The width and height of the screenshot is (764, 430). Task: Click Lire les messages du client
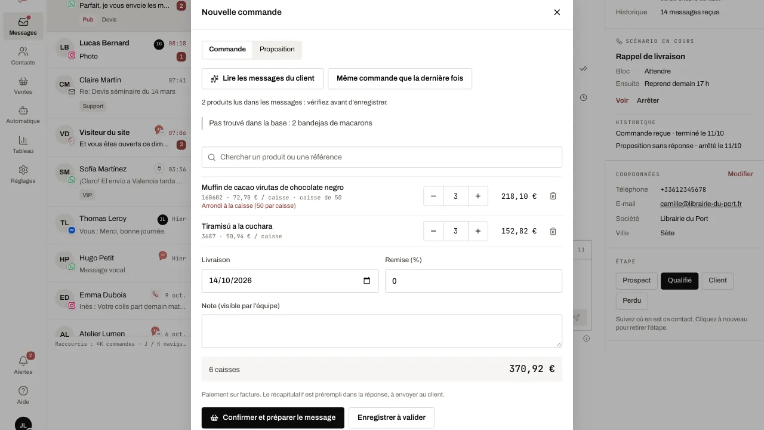tap(263, 78)
